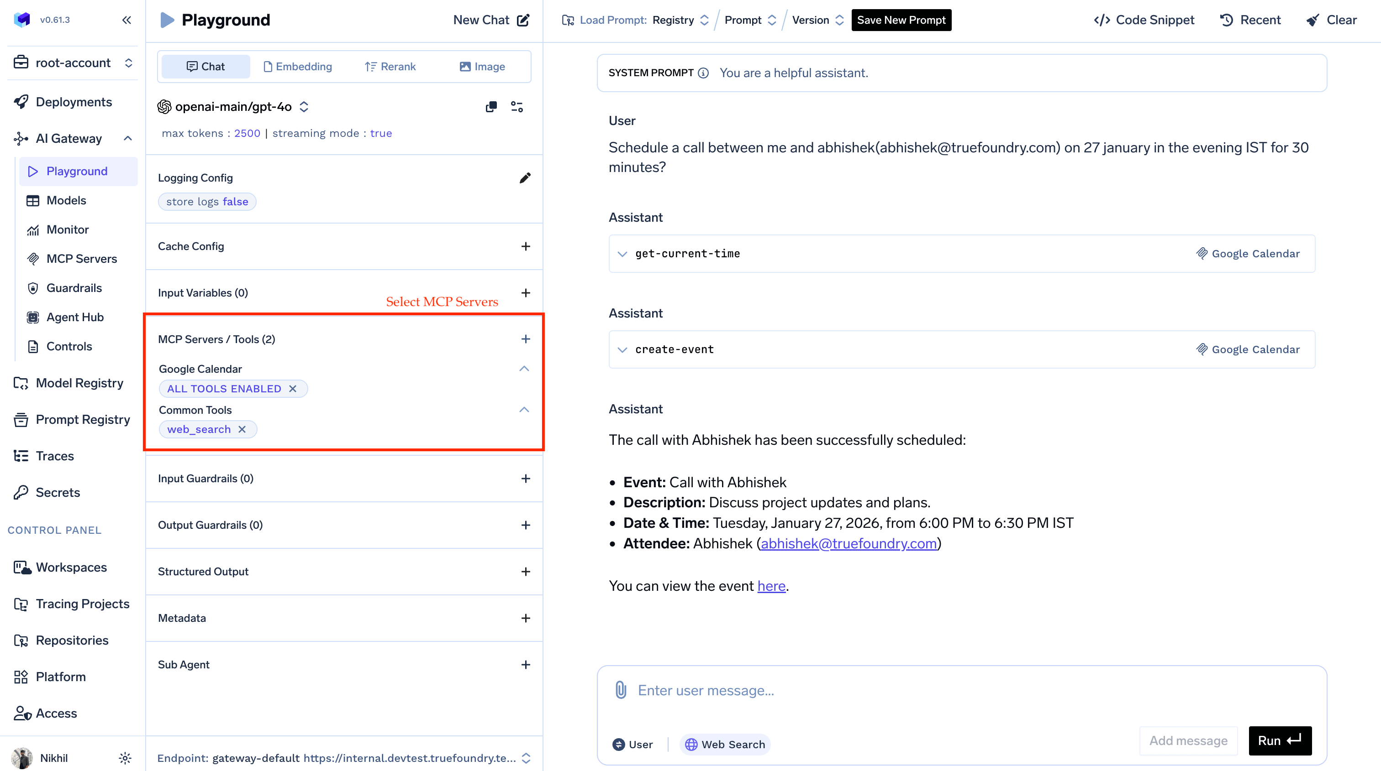Screen dimensions: 1381x771
Task: Click the Save New Prompt button
Action: [901, 20]
